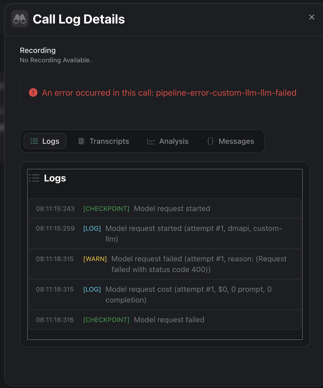This screenshot has width=323, height=388.
Task: Select the Messages tab
Action: (x=231, y=141)
